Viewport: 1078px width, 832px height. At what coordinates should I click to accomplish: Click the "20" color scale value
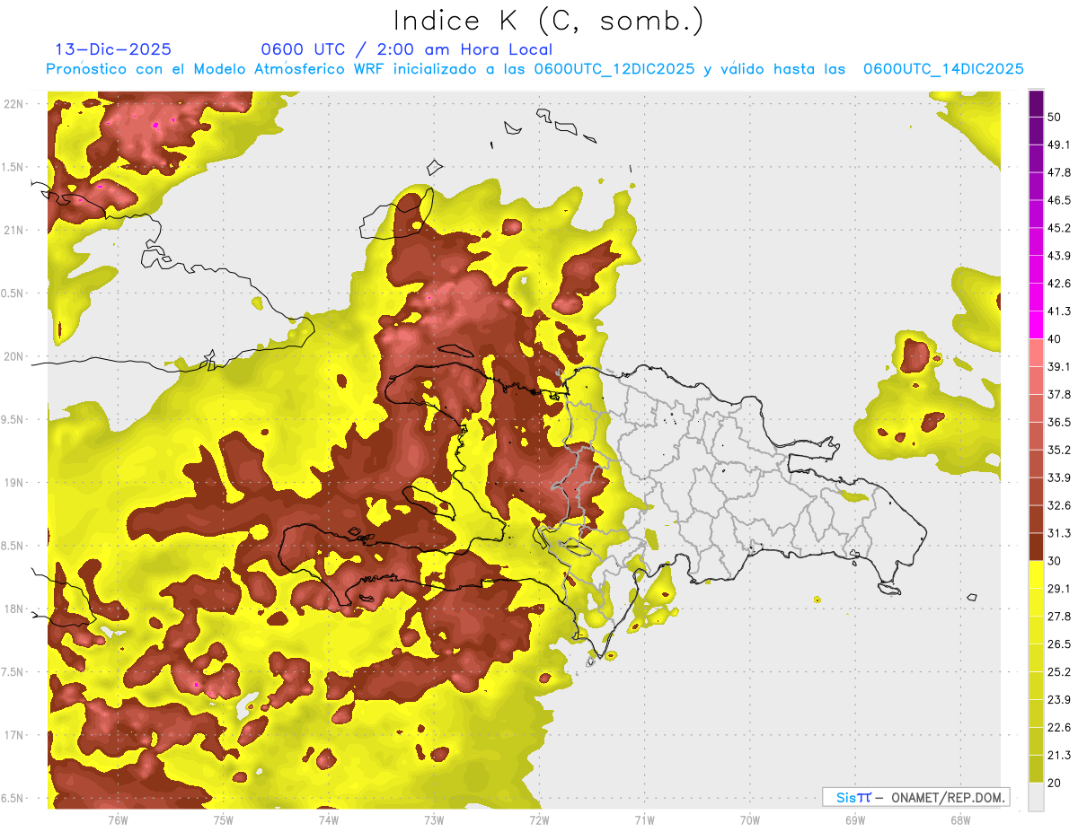click(1055, 783)
